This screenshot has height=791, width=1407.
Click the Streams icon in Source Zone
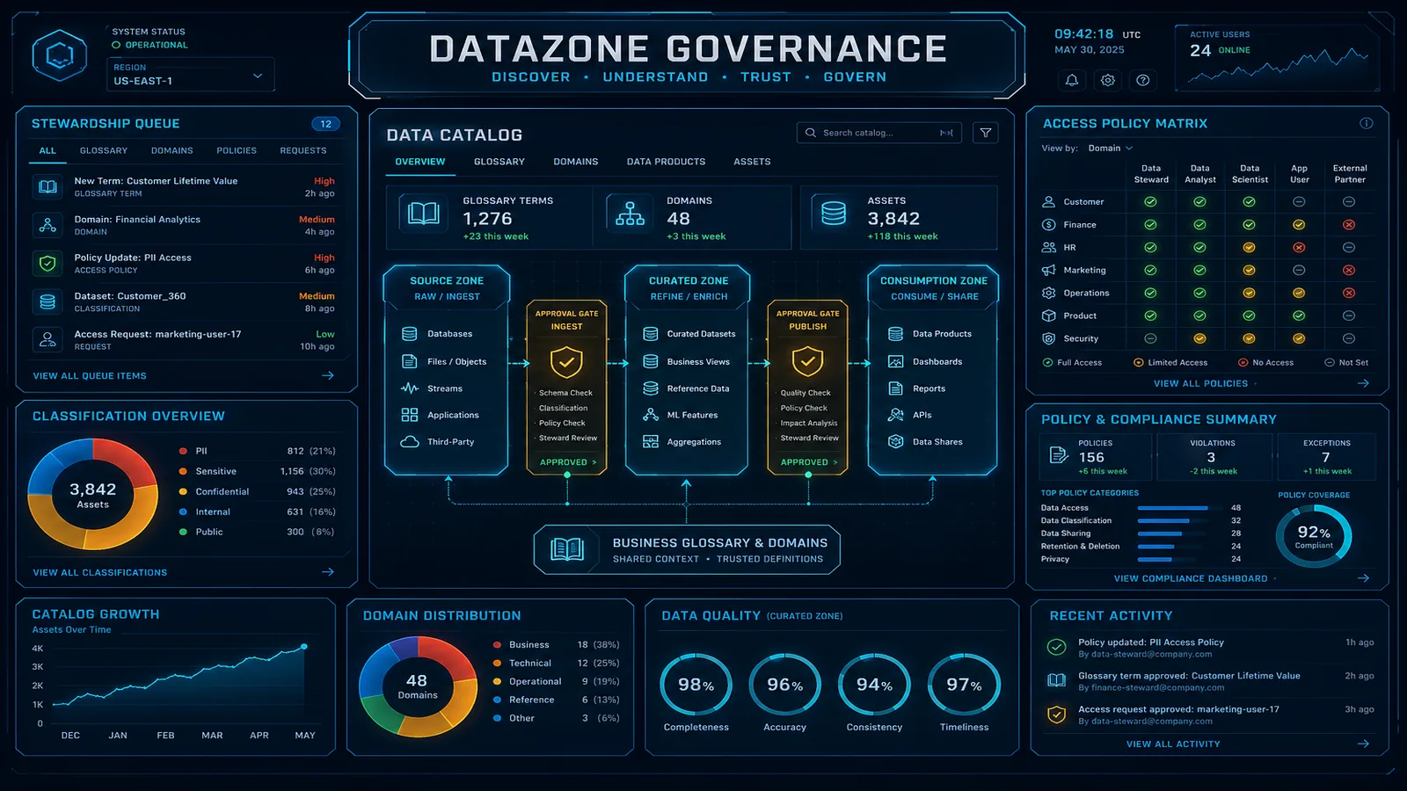(409, 388)
